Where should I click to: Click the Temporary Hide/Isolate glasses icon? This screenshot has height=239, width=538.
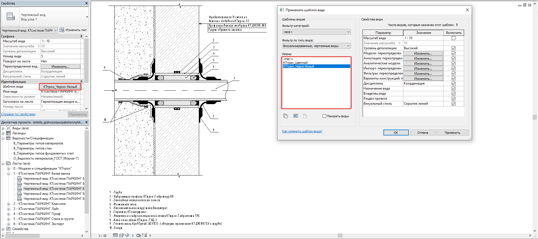pyautogui.click(x=127, y=235)
